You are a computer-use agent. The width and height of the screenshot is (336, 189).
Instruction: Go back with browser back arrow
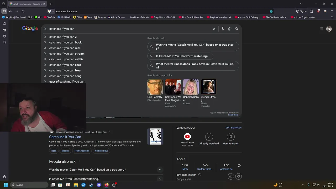click(10, 11)
